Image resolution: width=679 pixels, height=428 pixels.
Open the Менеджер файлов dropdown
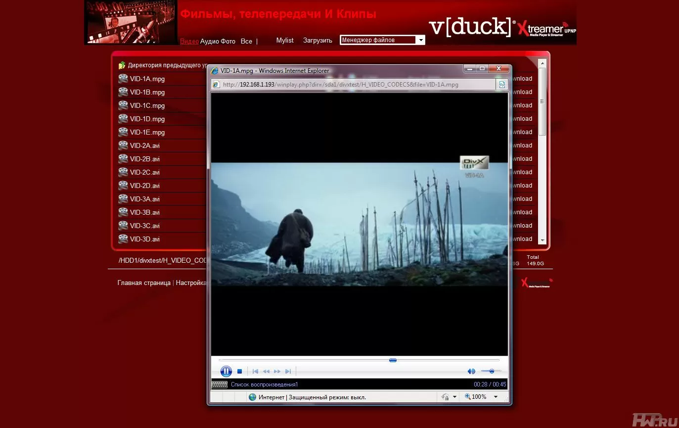tap(382, 40)
